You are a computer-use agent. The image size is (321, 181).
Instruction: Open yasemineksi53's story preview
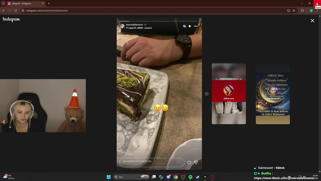[273, 94]
